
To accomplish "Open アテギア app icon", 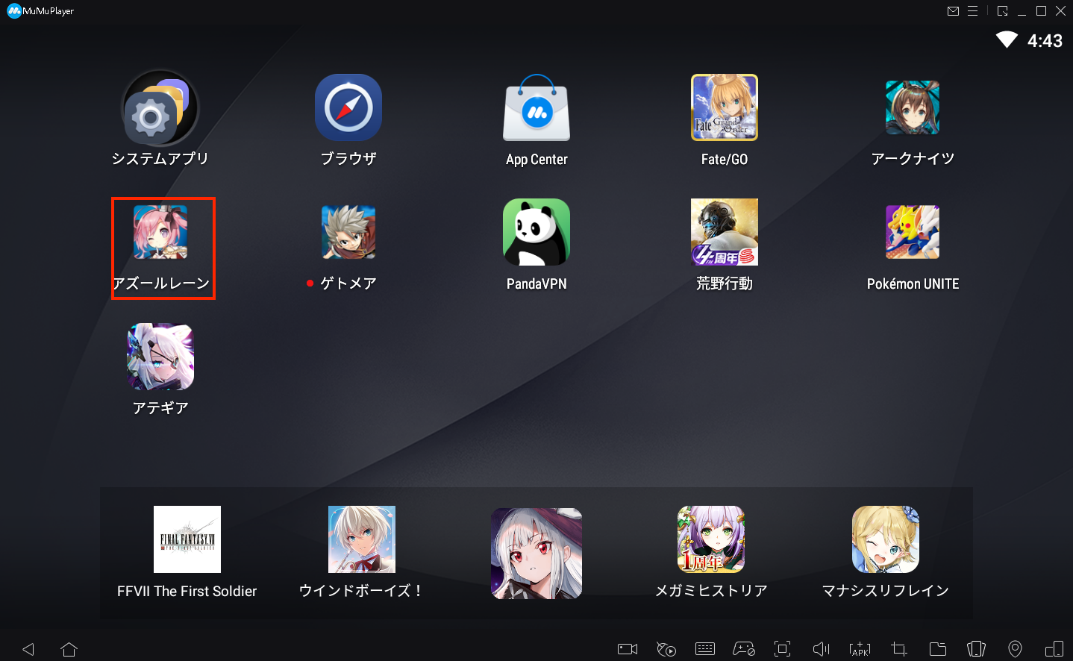I will click(160, 357).
